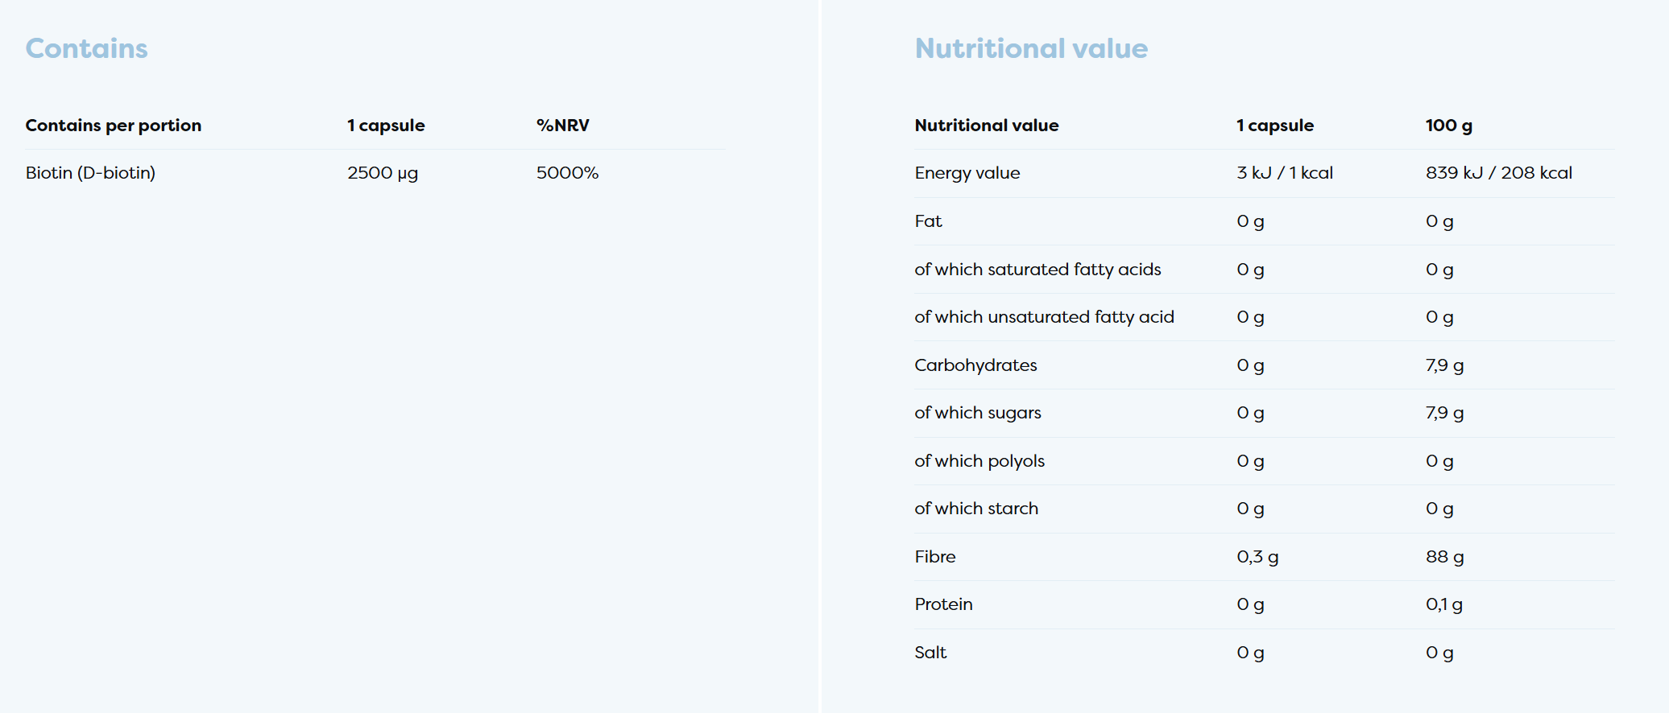Click the Fibre 88 g value

tap(1444, 557)
